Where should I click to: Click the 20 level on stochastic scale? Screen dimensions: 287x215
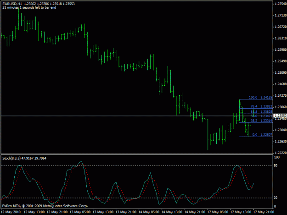(276, 198)
